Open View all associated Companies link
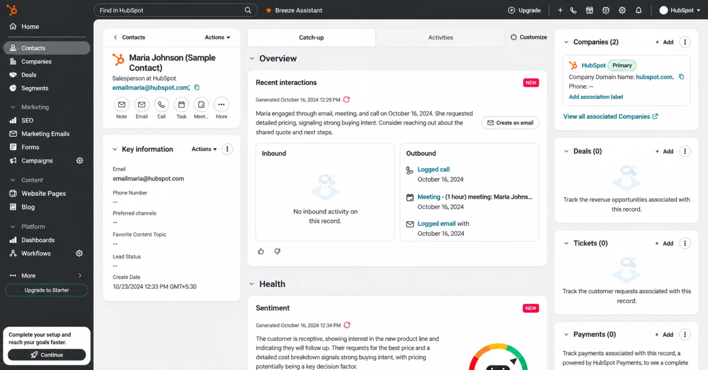Viewport: 708px width, 370px height. pyautogui.click(x=611, y=117)
